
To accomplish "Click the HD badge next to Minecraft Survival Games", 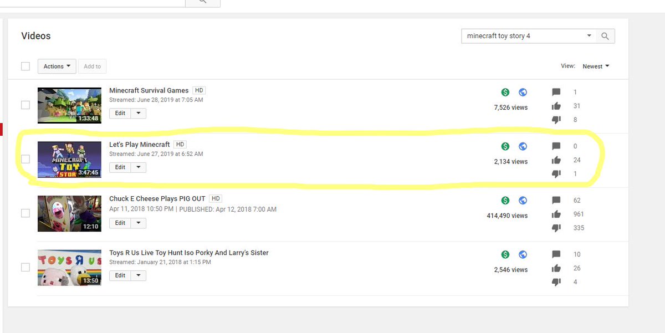I will [x=199, y=90].
